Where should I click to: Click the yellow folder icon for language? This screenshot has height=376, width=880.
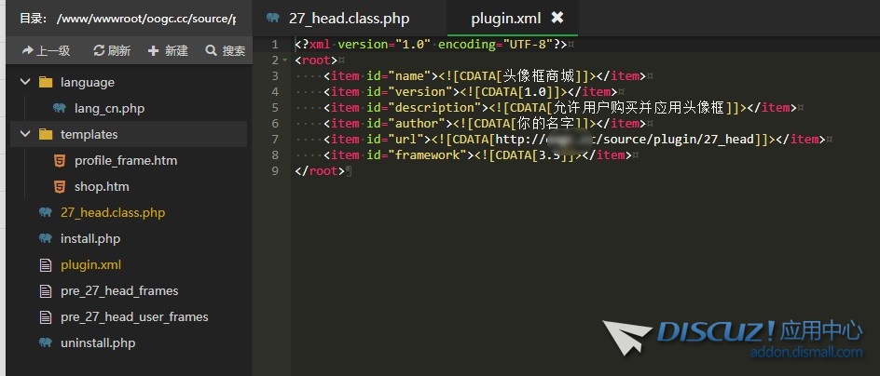(46, 82)
